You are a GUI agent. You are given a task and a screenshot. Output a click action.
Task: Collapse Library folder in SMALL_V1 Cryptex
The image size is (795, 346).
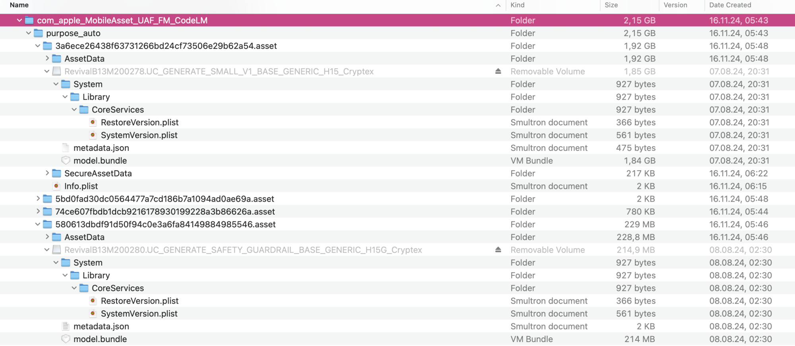pyautogui.click(x=65, y=97)
